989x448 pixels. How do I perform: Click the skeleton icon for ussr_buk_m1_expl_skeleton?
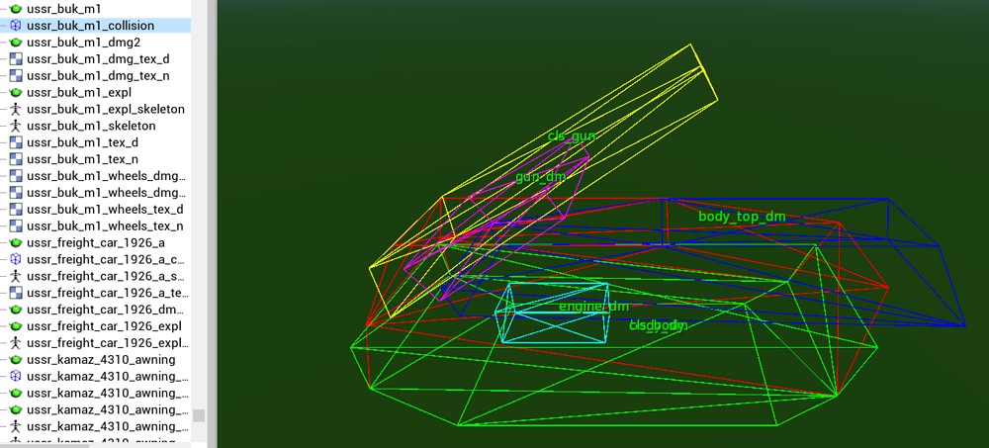(x=16, y=109)
